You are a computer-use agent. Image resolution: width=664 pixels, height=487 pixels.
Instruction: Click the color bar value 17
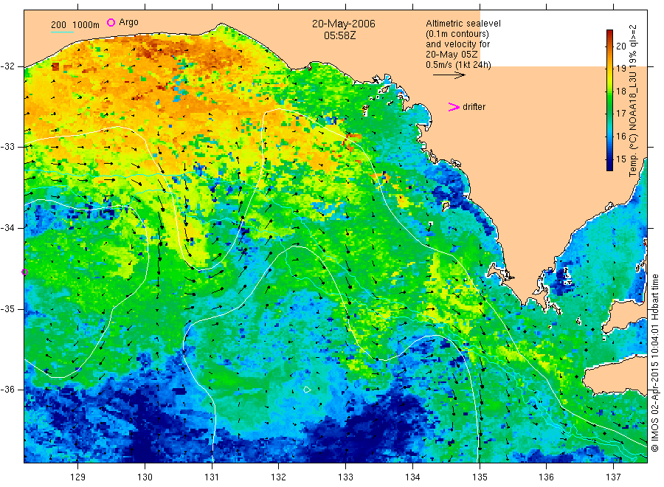[620, 114]
